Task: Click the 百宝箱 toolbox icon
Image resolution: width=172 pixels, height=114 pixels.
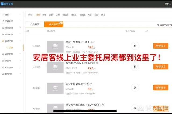Action: (x=3, y=61)
